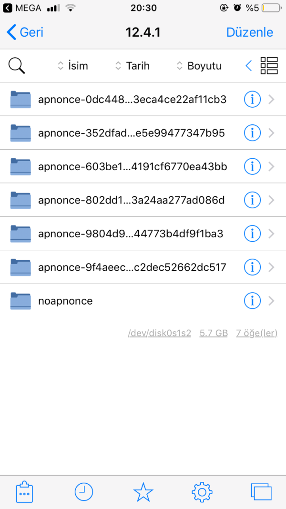Enter edit mode with Düzenle
Viewport: 286px width, 509px height.
250,32
